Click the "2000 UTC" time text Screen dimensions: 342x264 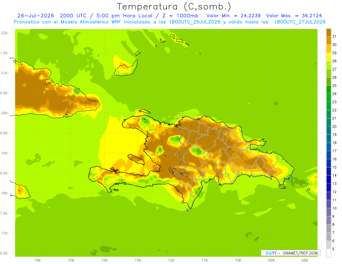[x=73, y=16]
